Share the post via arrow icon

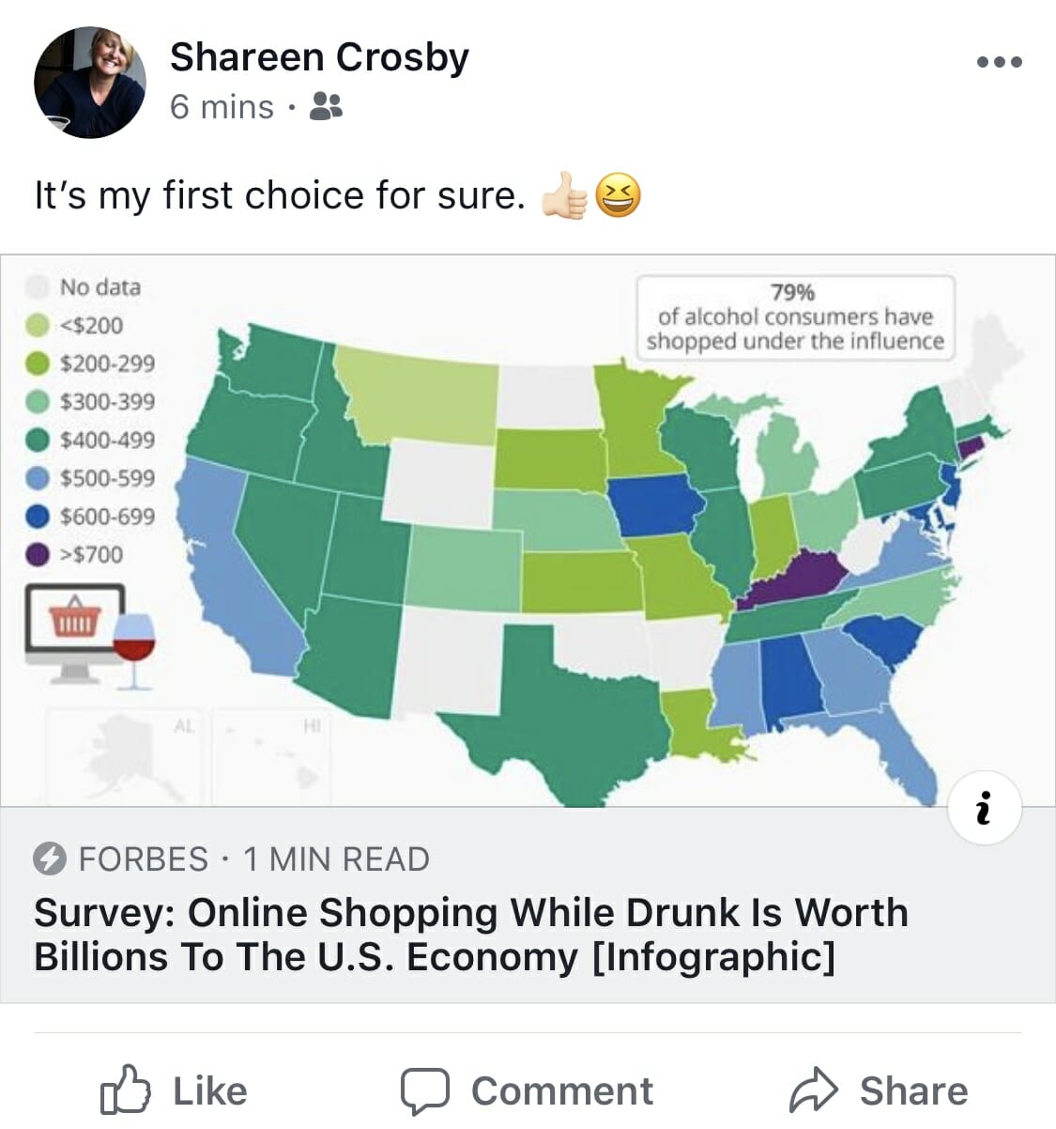pyautogui.click(x=879, y=1090)
